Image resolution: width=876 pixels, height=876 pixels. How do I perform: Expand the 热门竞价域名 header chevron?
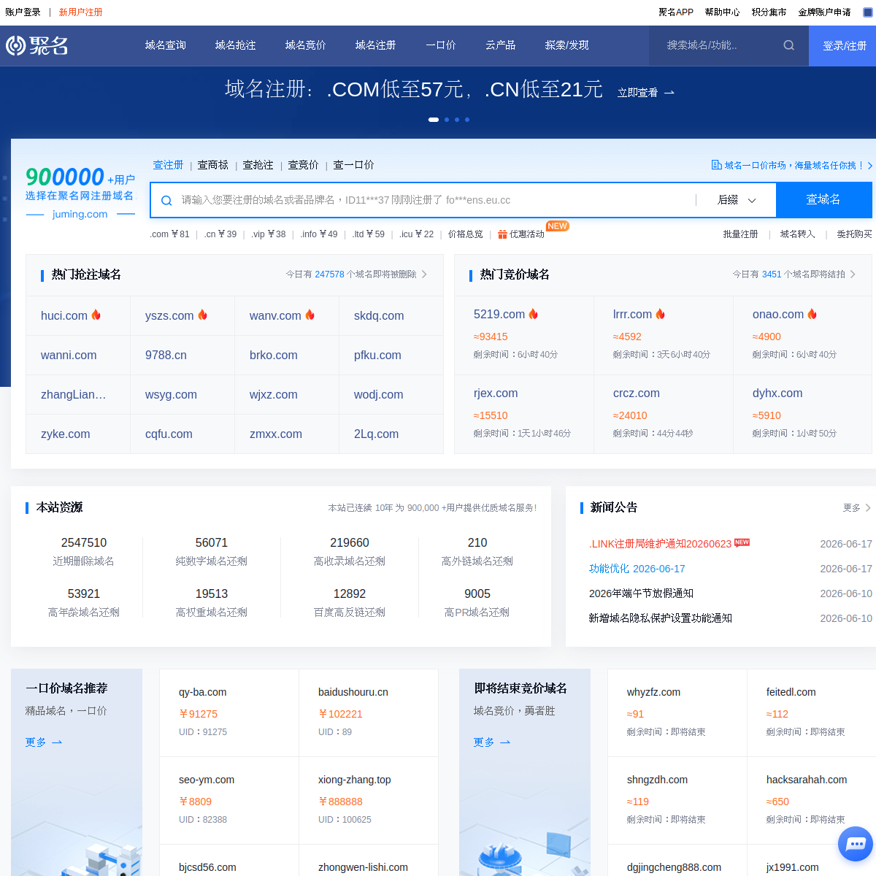[853, 274]
